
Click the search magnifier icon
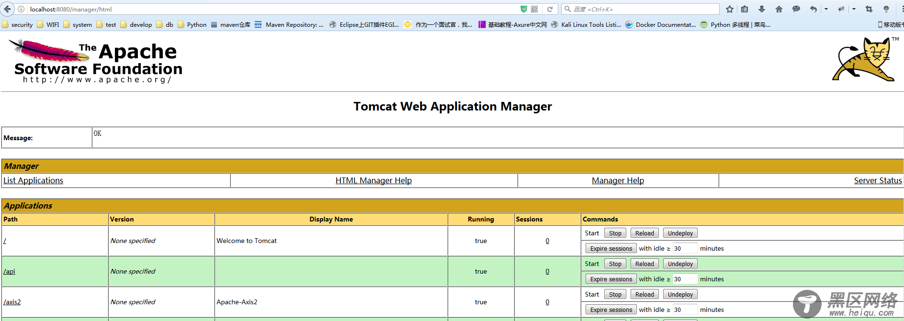[x=567, y=9]
